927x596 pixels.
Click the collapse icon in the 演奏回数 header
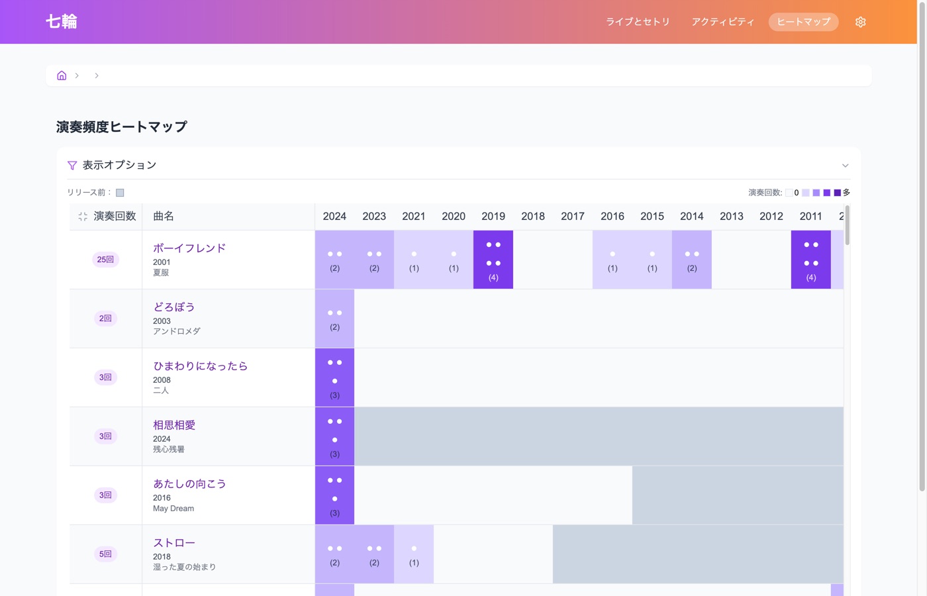[83, 217]
